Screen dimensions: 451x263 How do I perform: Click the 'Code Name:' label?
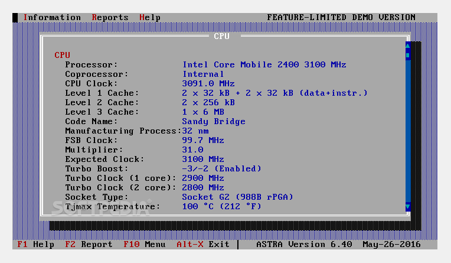tap(91, 122)
